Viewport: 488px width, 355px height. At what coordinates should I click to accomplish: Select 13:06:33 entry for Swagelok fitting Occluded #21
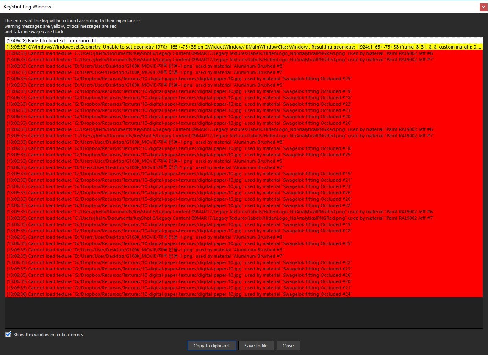coord(244,180)
